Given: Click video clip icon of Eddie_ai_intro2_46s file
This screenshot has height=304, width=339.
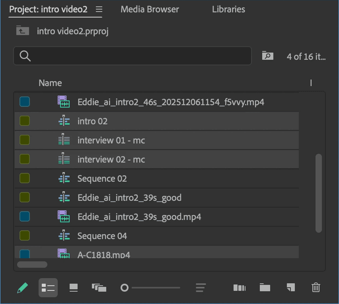Looking at the screenshot, I should point(64,102).
